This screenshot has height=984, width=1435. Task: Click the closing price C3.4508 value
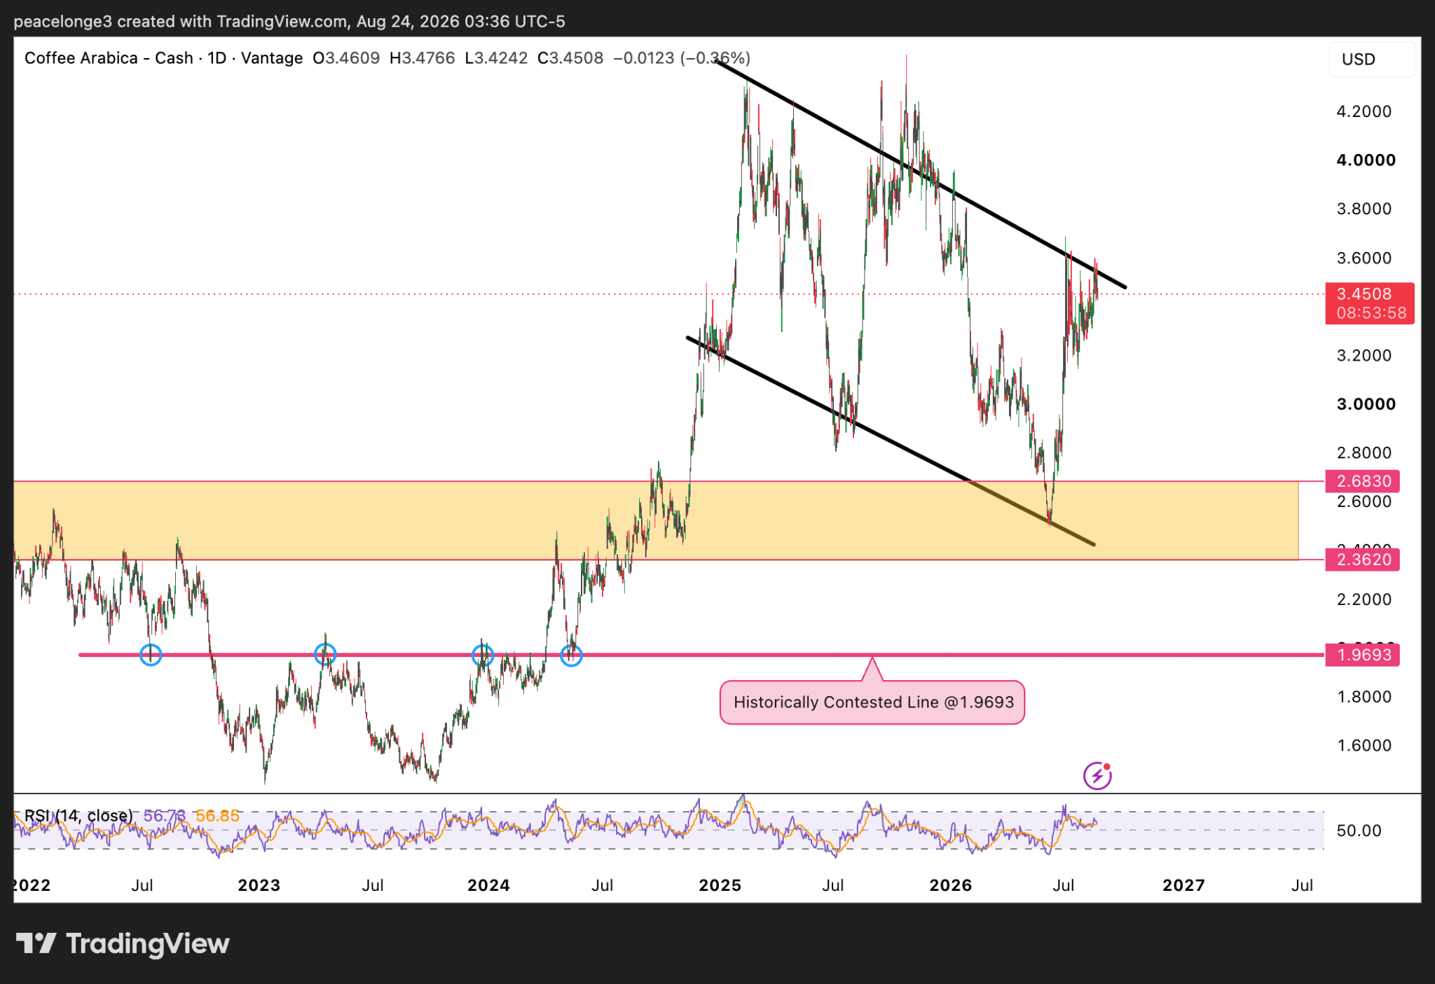[x=570, y=58]
